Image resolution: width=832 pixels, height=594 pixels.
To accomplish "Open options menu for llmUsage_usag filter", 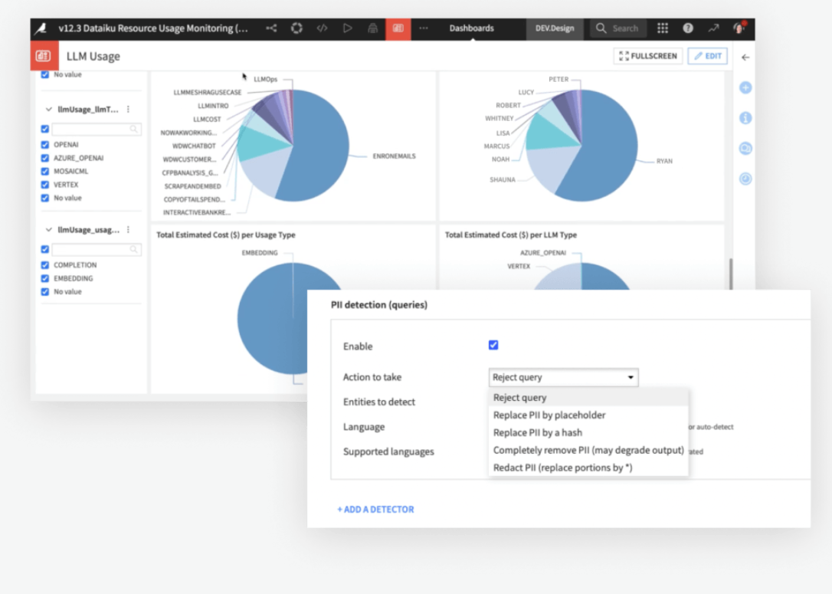I will click(x=129, y=230).
